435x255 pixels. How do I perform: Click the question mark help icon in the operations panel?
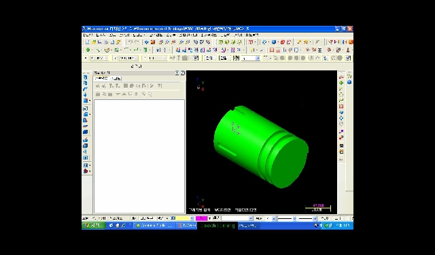click(x=160, y=86)
